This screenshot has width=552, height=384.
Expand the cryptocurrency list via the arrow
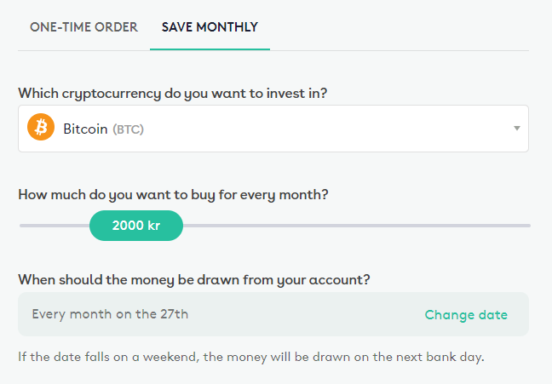pos(517,129)
